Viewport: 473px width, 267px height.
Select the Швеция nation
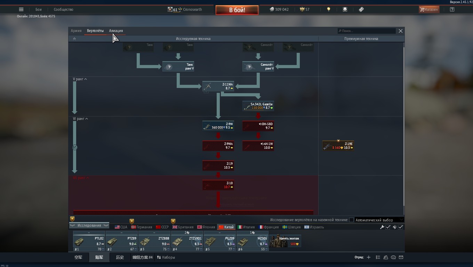point(291,227)
